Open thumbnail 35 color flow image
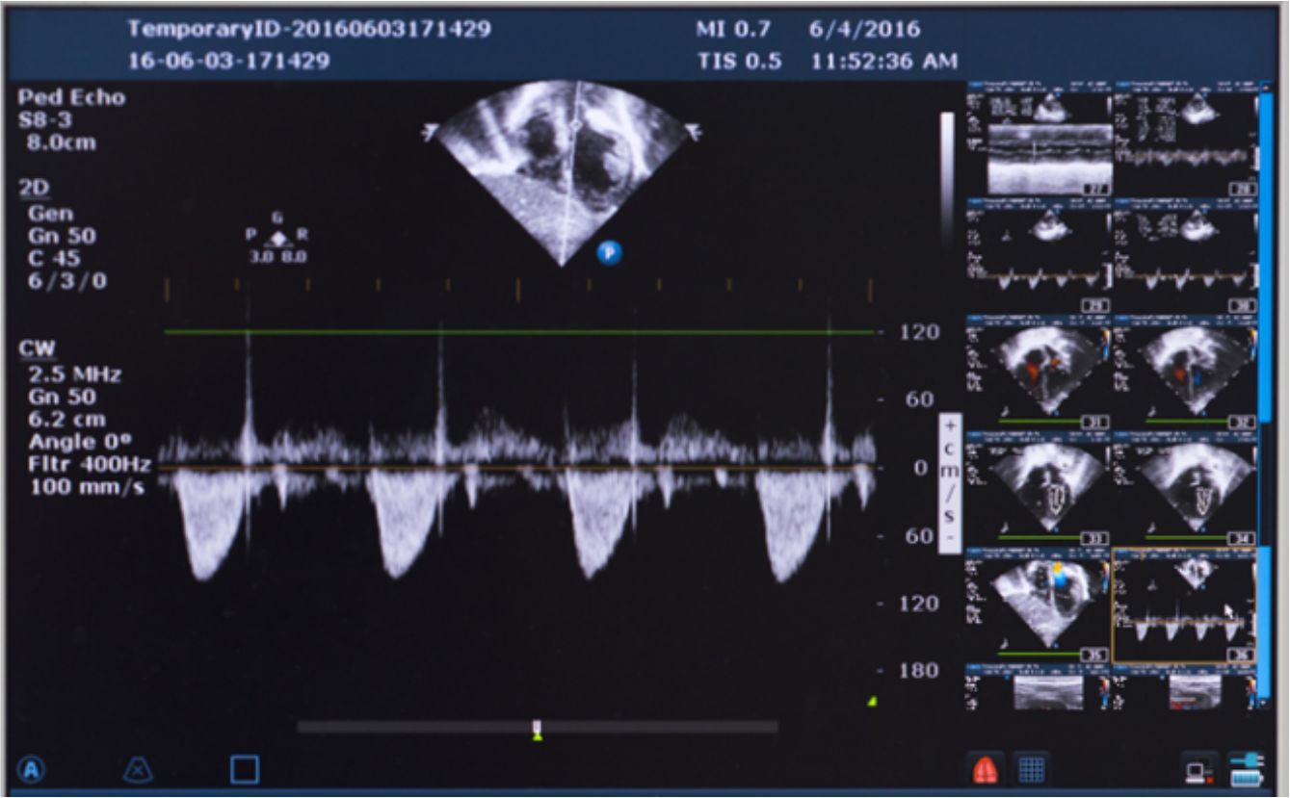 1039,605
